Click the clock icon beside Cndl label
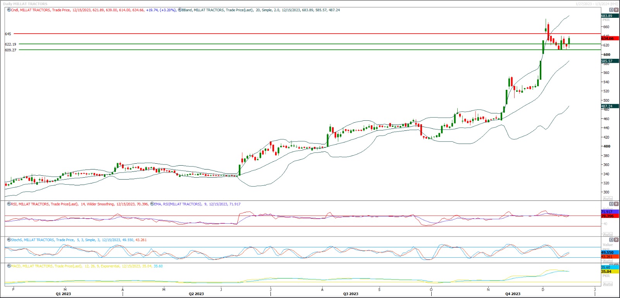This screenshot has height=298, width=620. point(9,10)
